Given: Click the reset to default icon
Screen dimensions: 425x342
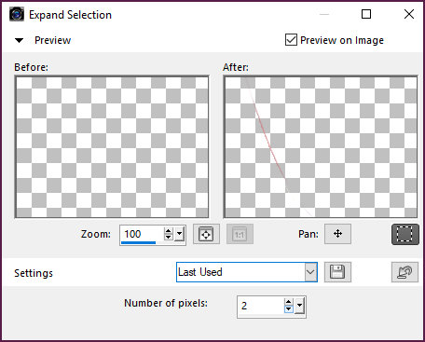Looking at the screenshot, I should pyautogui.click(x=404, y=272).
